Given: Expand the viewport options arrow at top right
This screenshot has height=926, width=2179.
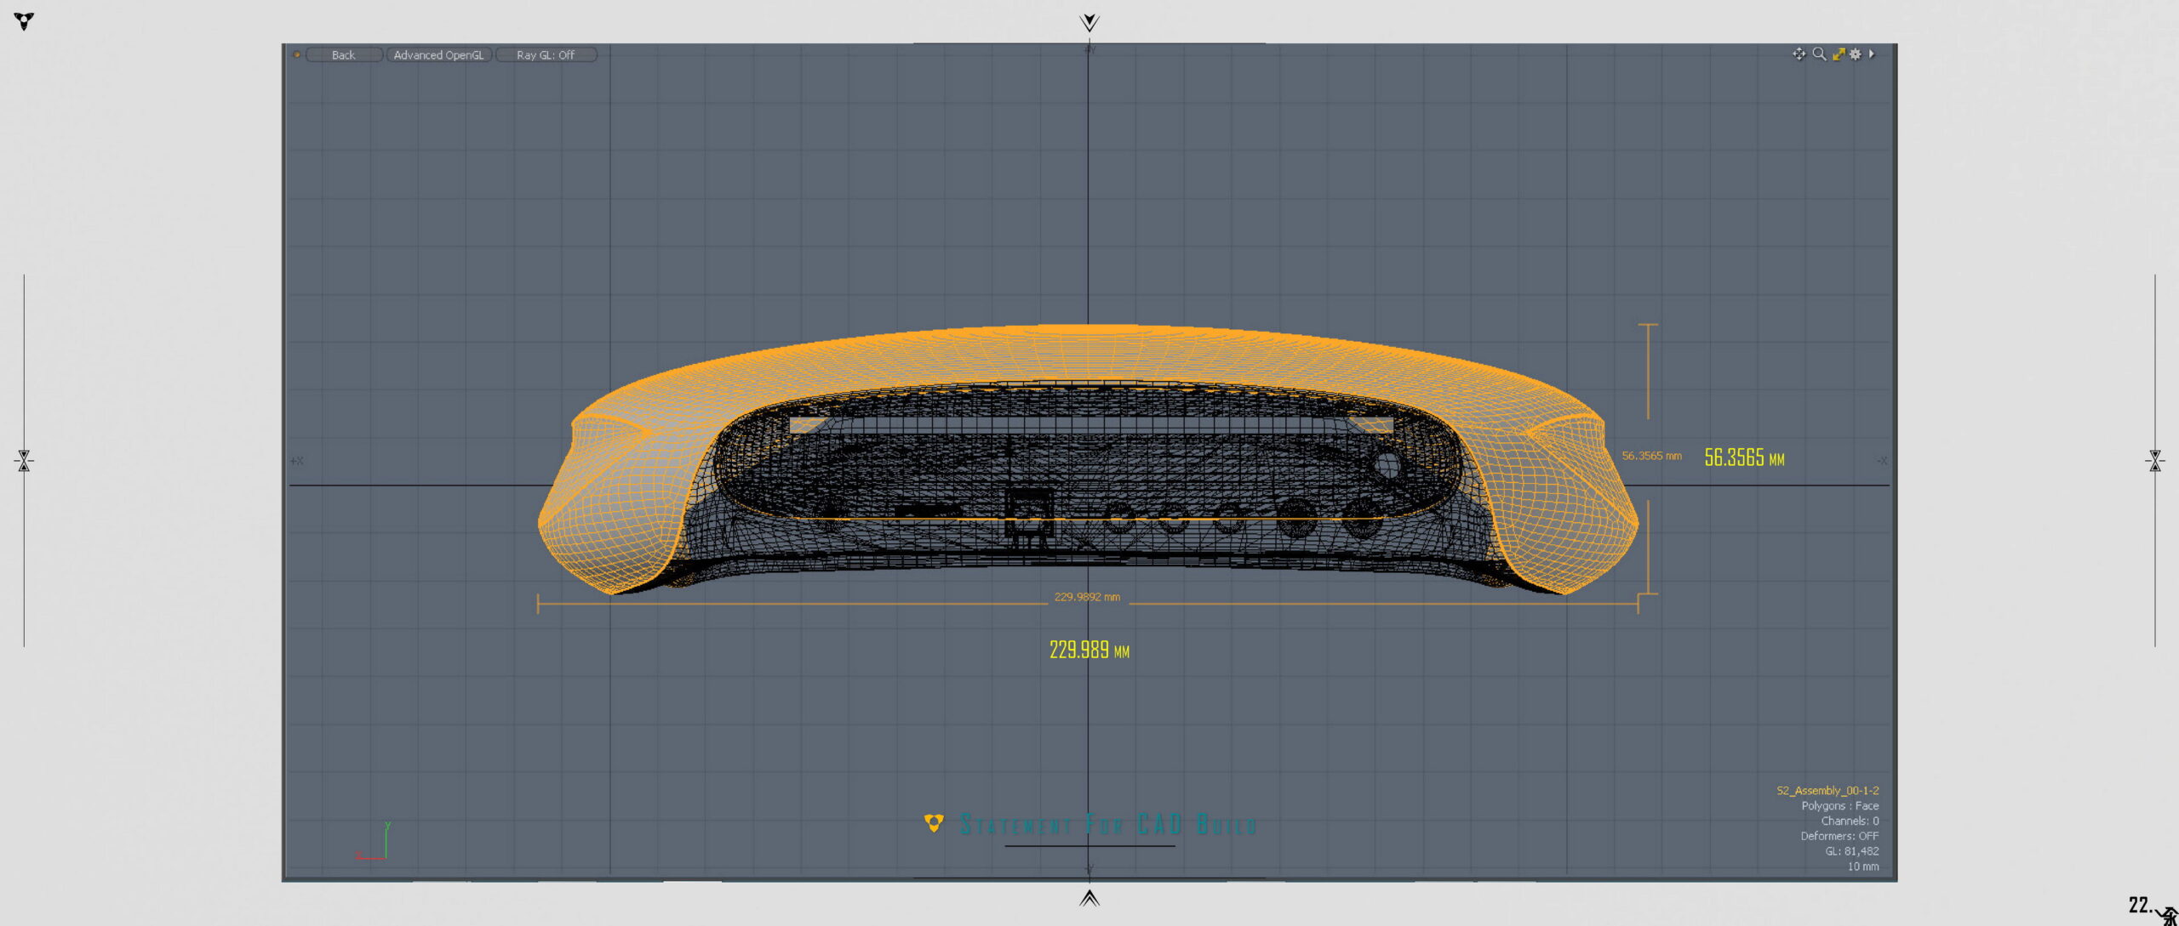Looking at the screenshot, I should click(1872, 54).
